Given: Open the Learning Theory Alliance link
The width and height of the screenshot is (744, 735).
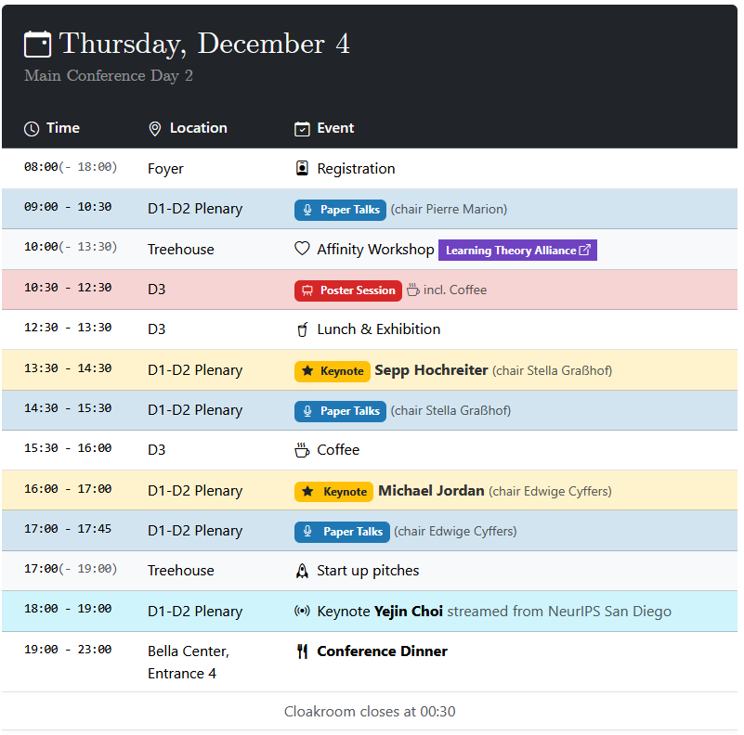Looking at the screenshot, I should click(x=517, y=251).
